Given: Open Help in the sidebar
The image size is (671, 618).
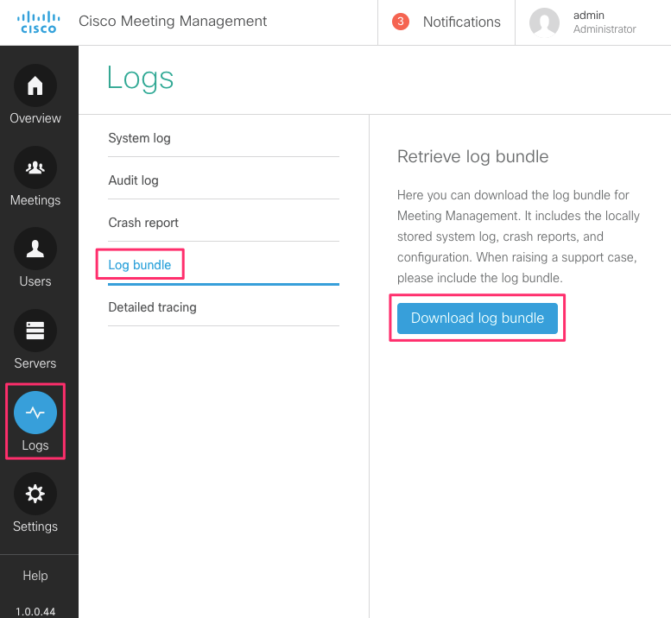Looking at the screenshot, I should (35, 576).
